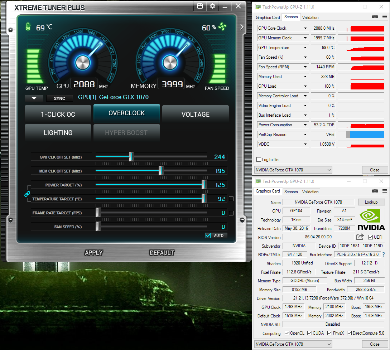Screen dimensions: 390x350
Task: Open GPU Core Clock sensor dropdown
Action: pos(305,28)
